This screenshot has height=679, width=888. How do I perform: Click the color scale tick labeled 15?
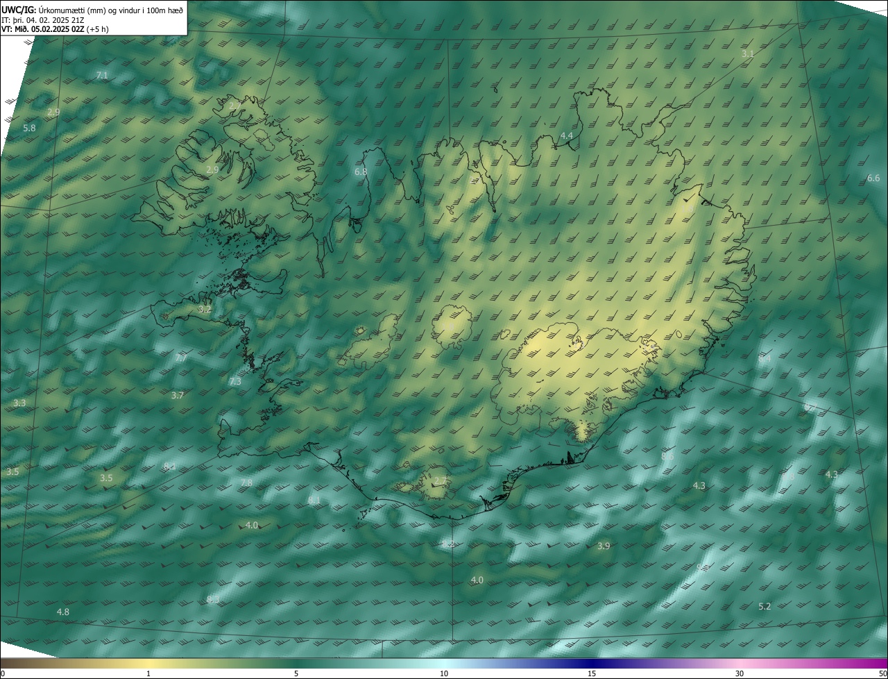coord(592,673)
